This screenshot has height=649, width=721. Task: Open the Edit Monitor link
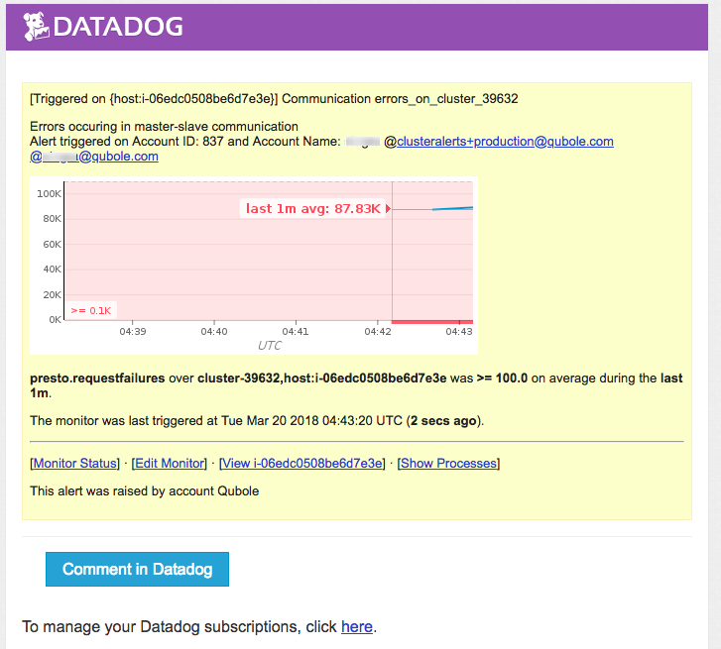[170, 463]
